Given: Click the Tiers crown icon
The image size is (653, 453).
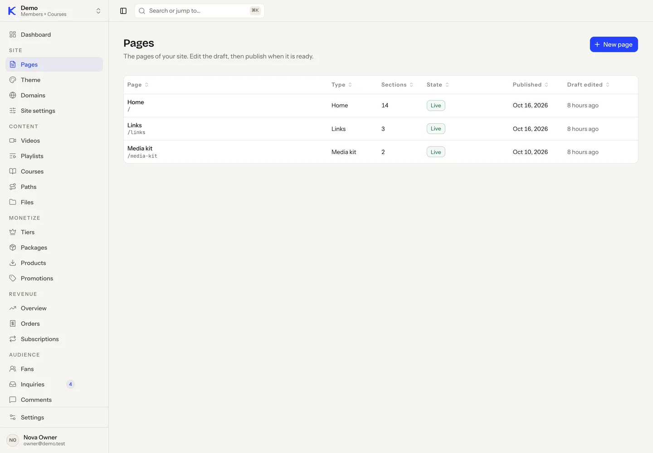Looking at the screenshot, I should pyautogui.click(x=13, y=232).
